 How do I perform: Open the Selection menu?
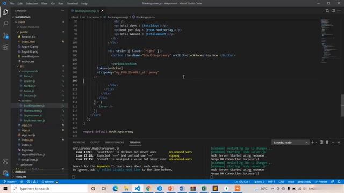(32, 4)
